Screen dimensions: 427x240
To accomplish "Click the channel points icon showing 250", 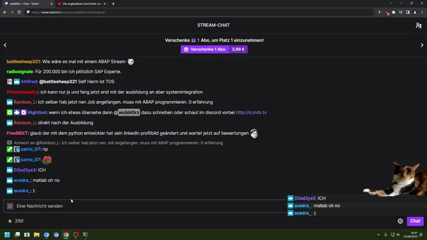I will [10, 221].
